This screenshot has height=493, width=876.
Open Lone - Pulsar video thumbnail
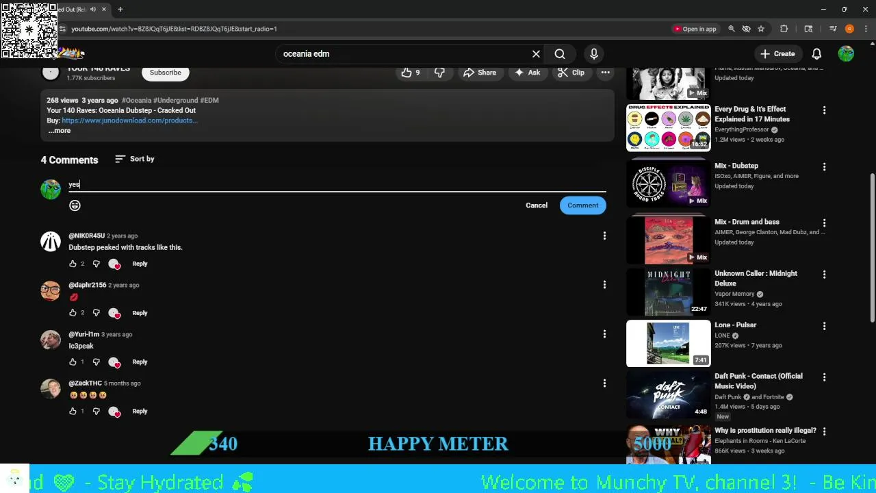pyautogui.click(x=669, y=343)
